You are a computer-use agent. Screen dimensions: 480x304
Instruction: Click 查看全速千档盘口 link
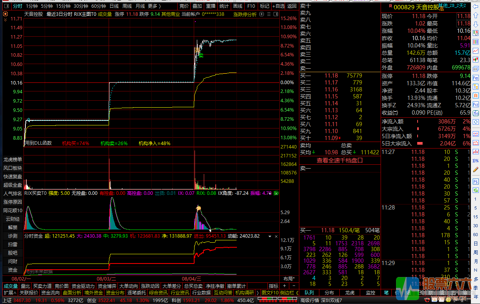[340, 160]
